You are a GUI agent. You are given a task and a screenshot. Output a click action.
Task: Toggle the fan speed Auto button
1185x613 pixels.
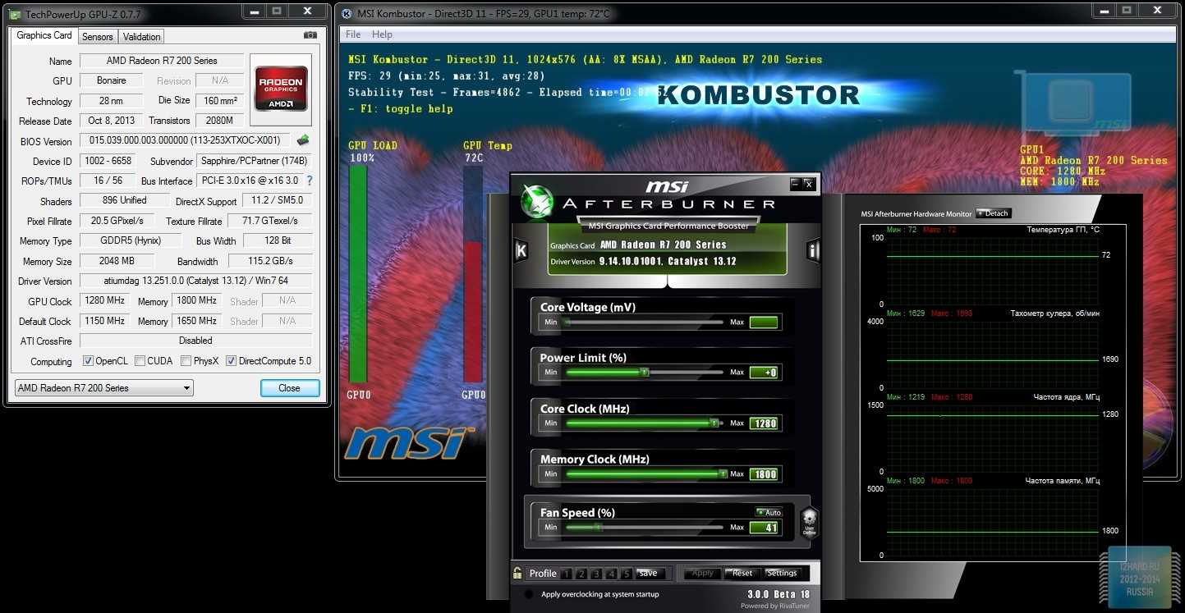point(769,512)
